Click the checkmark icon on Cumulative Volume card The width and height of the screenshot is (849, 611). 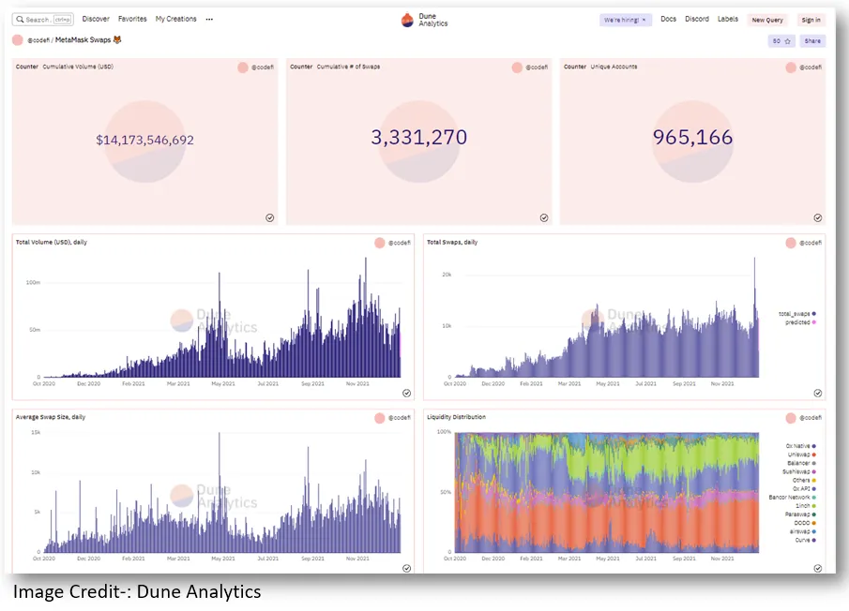click(x=269, y=218)
